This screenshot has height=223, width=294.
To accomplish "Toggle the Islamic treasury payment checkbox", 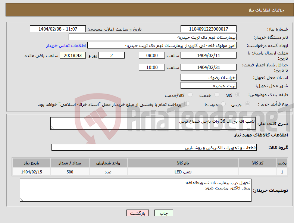I will (187, 104).
